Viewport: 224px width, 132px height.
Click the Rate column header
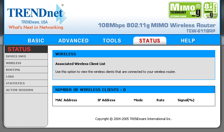point(161,100)
